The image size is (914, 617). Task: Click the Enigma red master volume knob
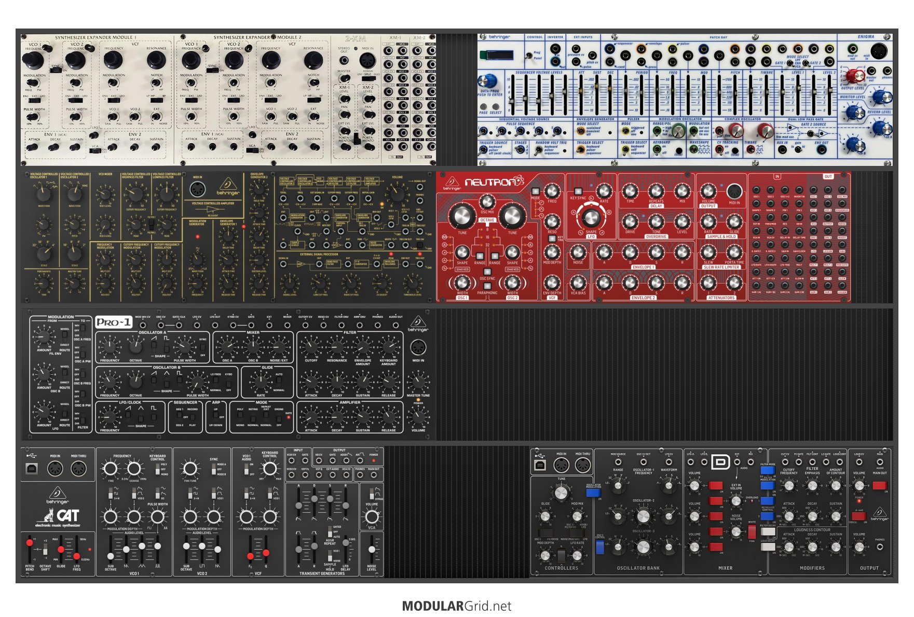point(855,76)
